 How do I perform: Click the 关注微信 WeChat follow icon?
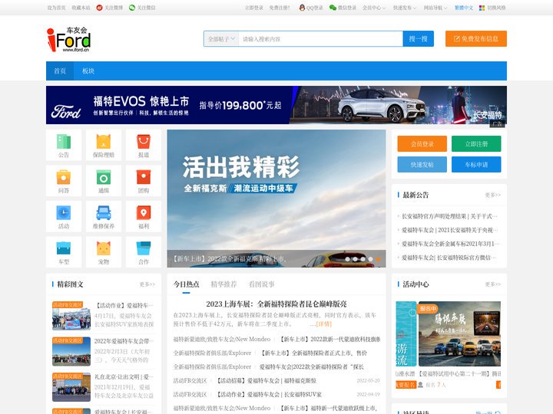(x=132, y=8)
